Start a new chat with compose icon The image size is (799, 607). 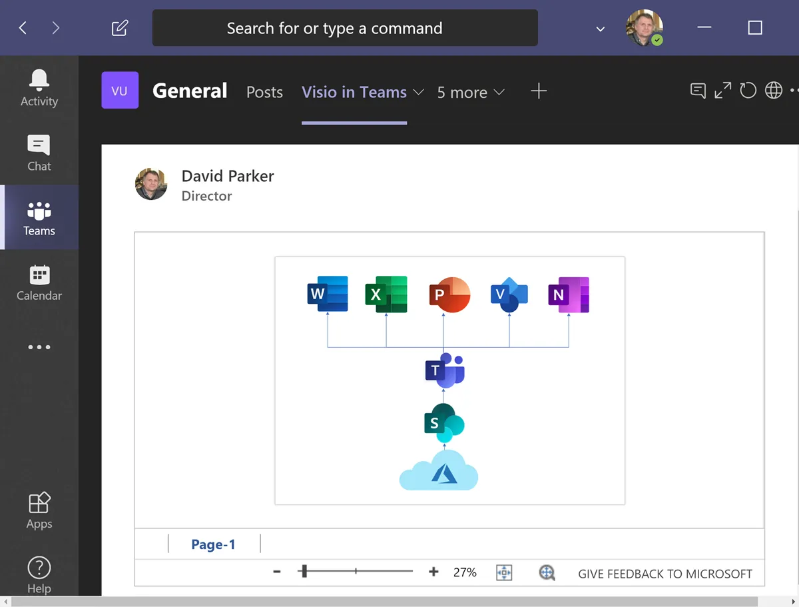[x=120, y=28]
